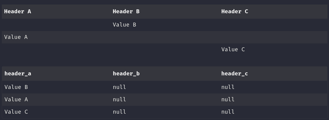Select the Value C cell under Header C
Screen dimensions: 329x120
pos(233,49)
